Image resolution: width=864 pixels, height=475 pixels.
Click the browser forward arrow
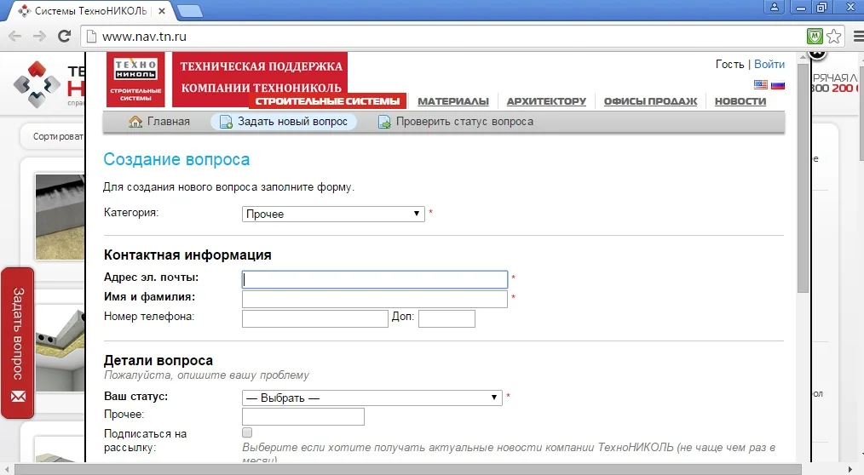pyautogui.click(x=39, y=37)
